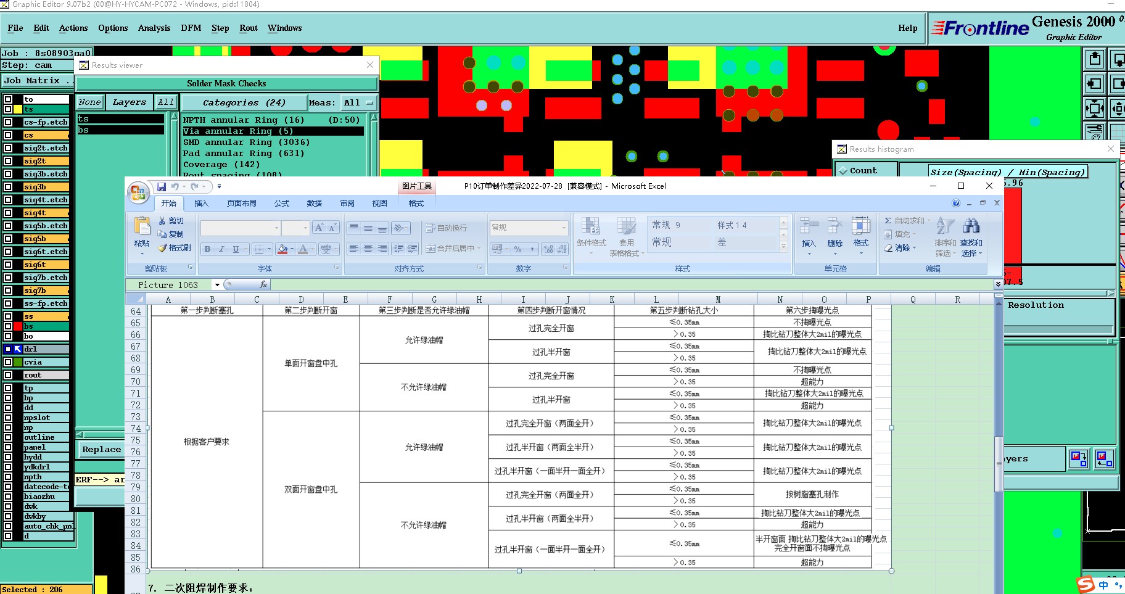Click the Copy (复制) icon

point(162,234)
